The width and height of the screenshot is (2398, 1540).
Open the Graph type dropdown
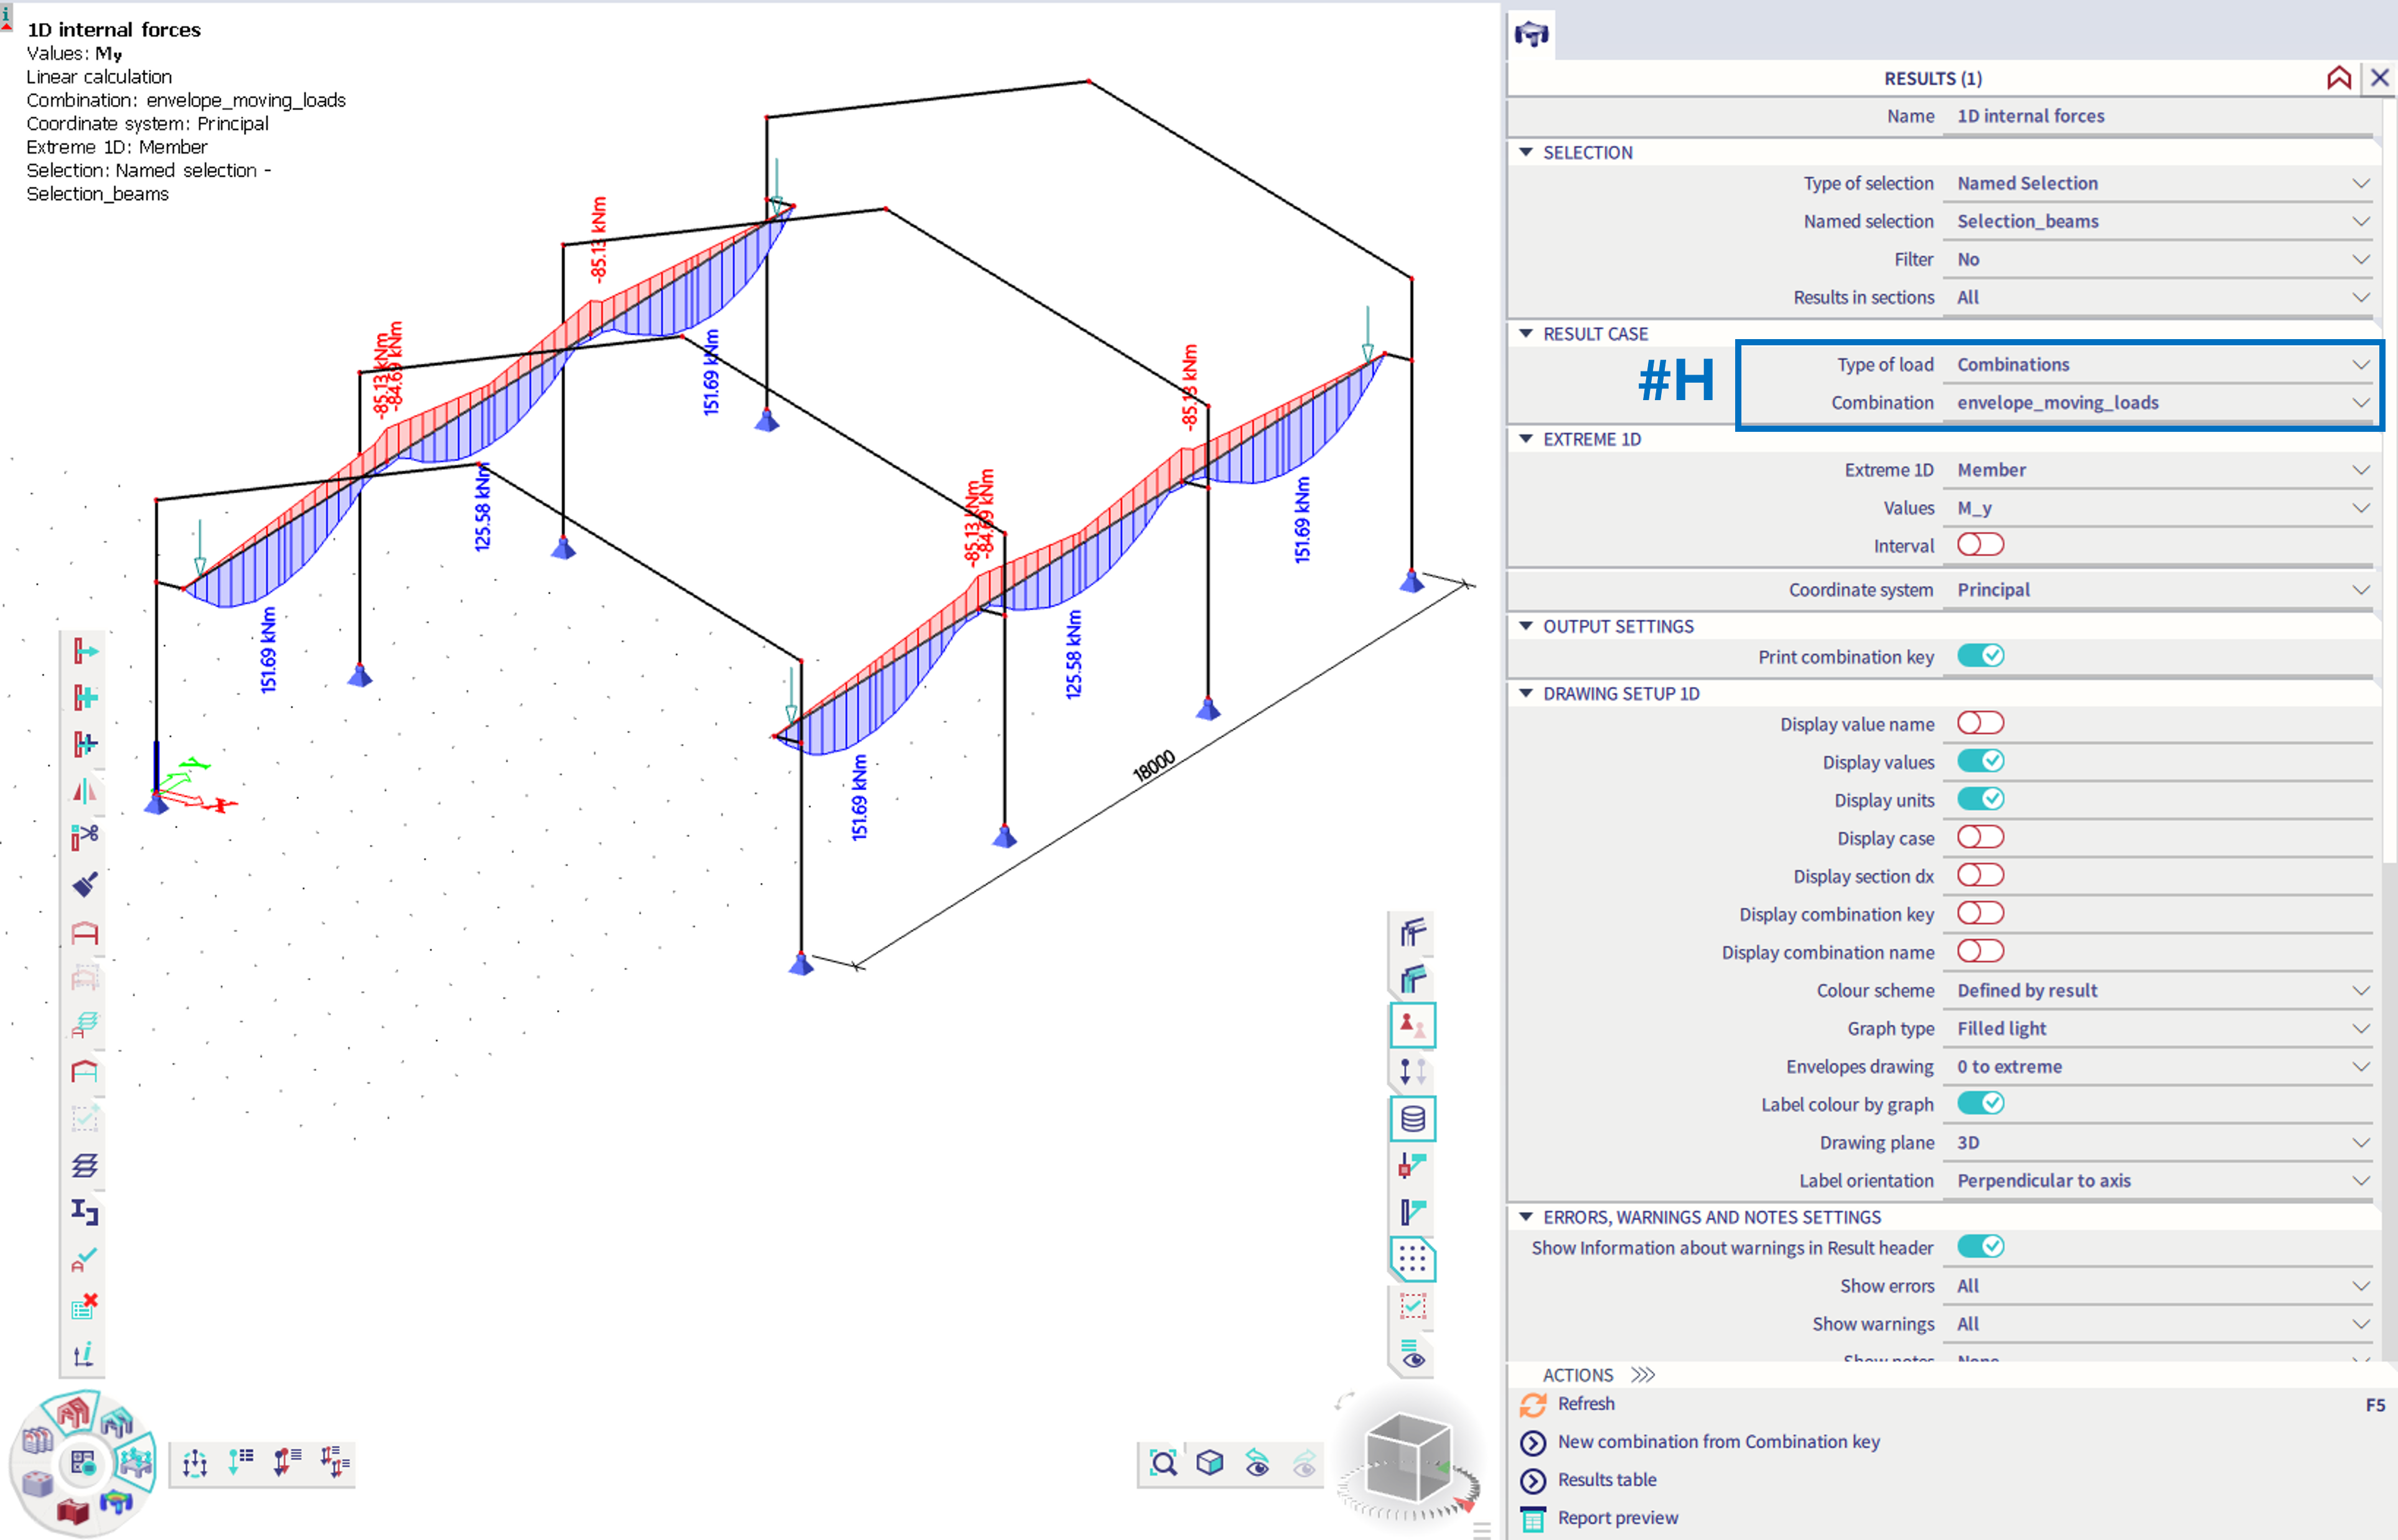pyautogui.click(x=2160, y=1028)
